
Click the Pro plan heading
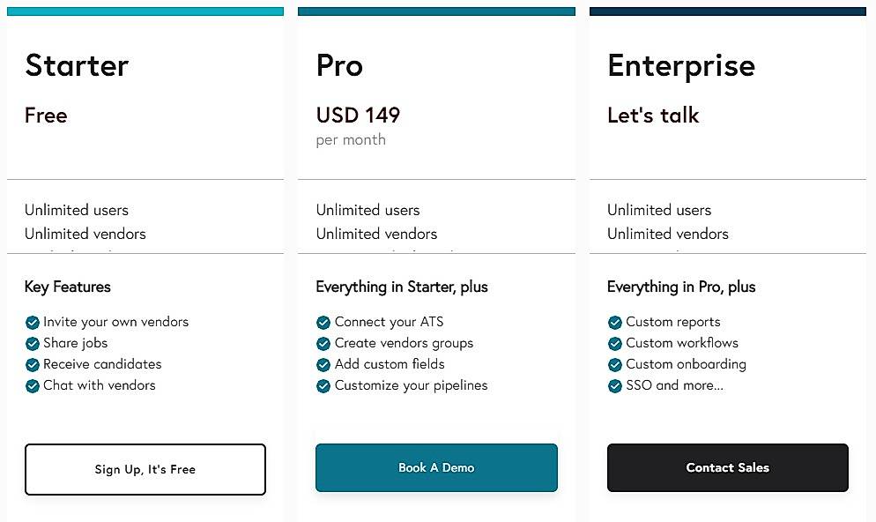coord(338,65)
